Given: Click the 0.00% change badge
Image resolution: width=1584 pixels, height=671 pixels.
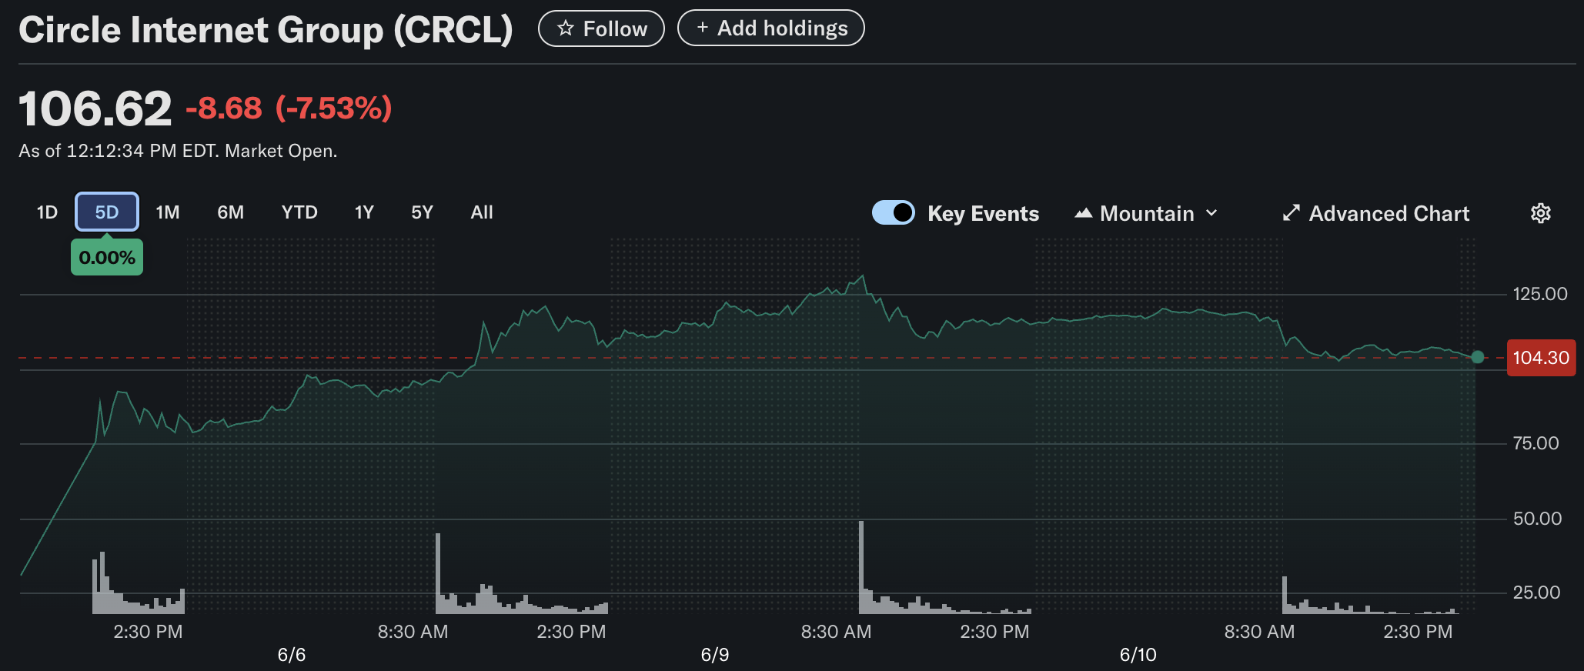Looking at the screenshot, I should [x=107, y=257].
